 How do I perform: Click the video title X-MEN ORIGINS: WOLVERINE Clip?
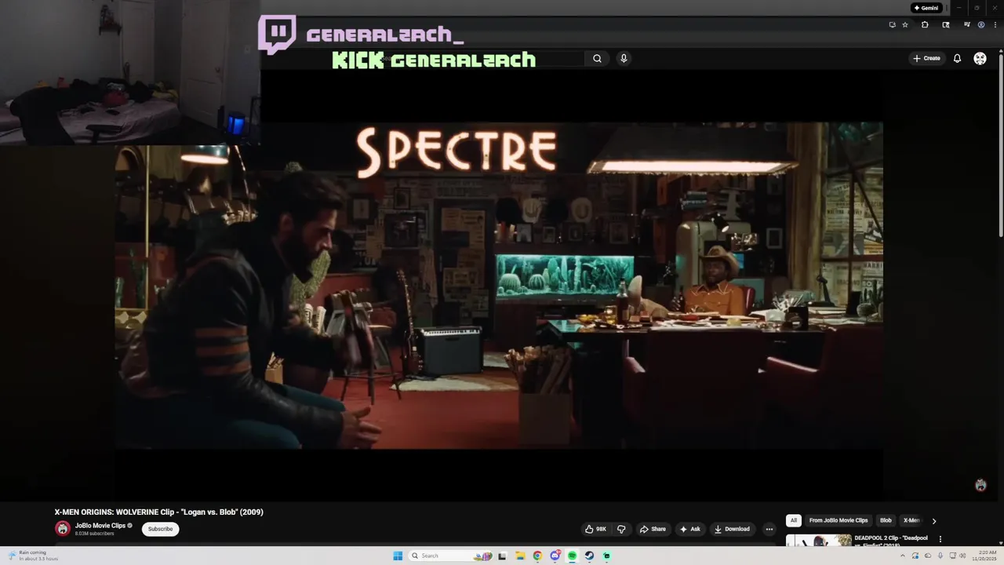159,512
